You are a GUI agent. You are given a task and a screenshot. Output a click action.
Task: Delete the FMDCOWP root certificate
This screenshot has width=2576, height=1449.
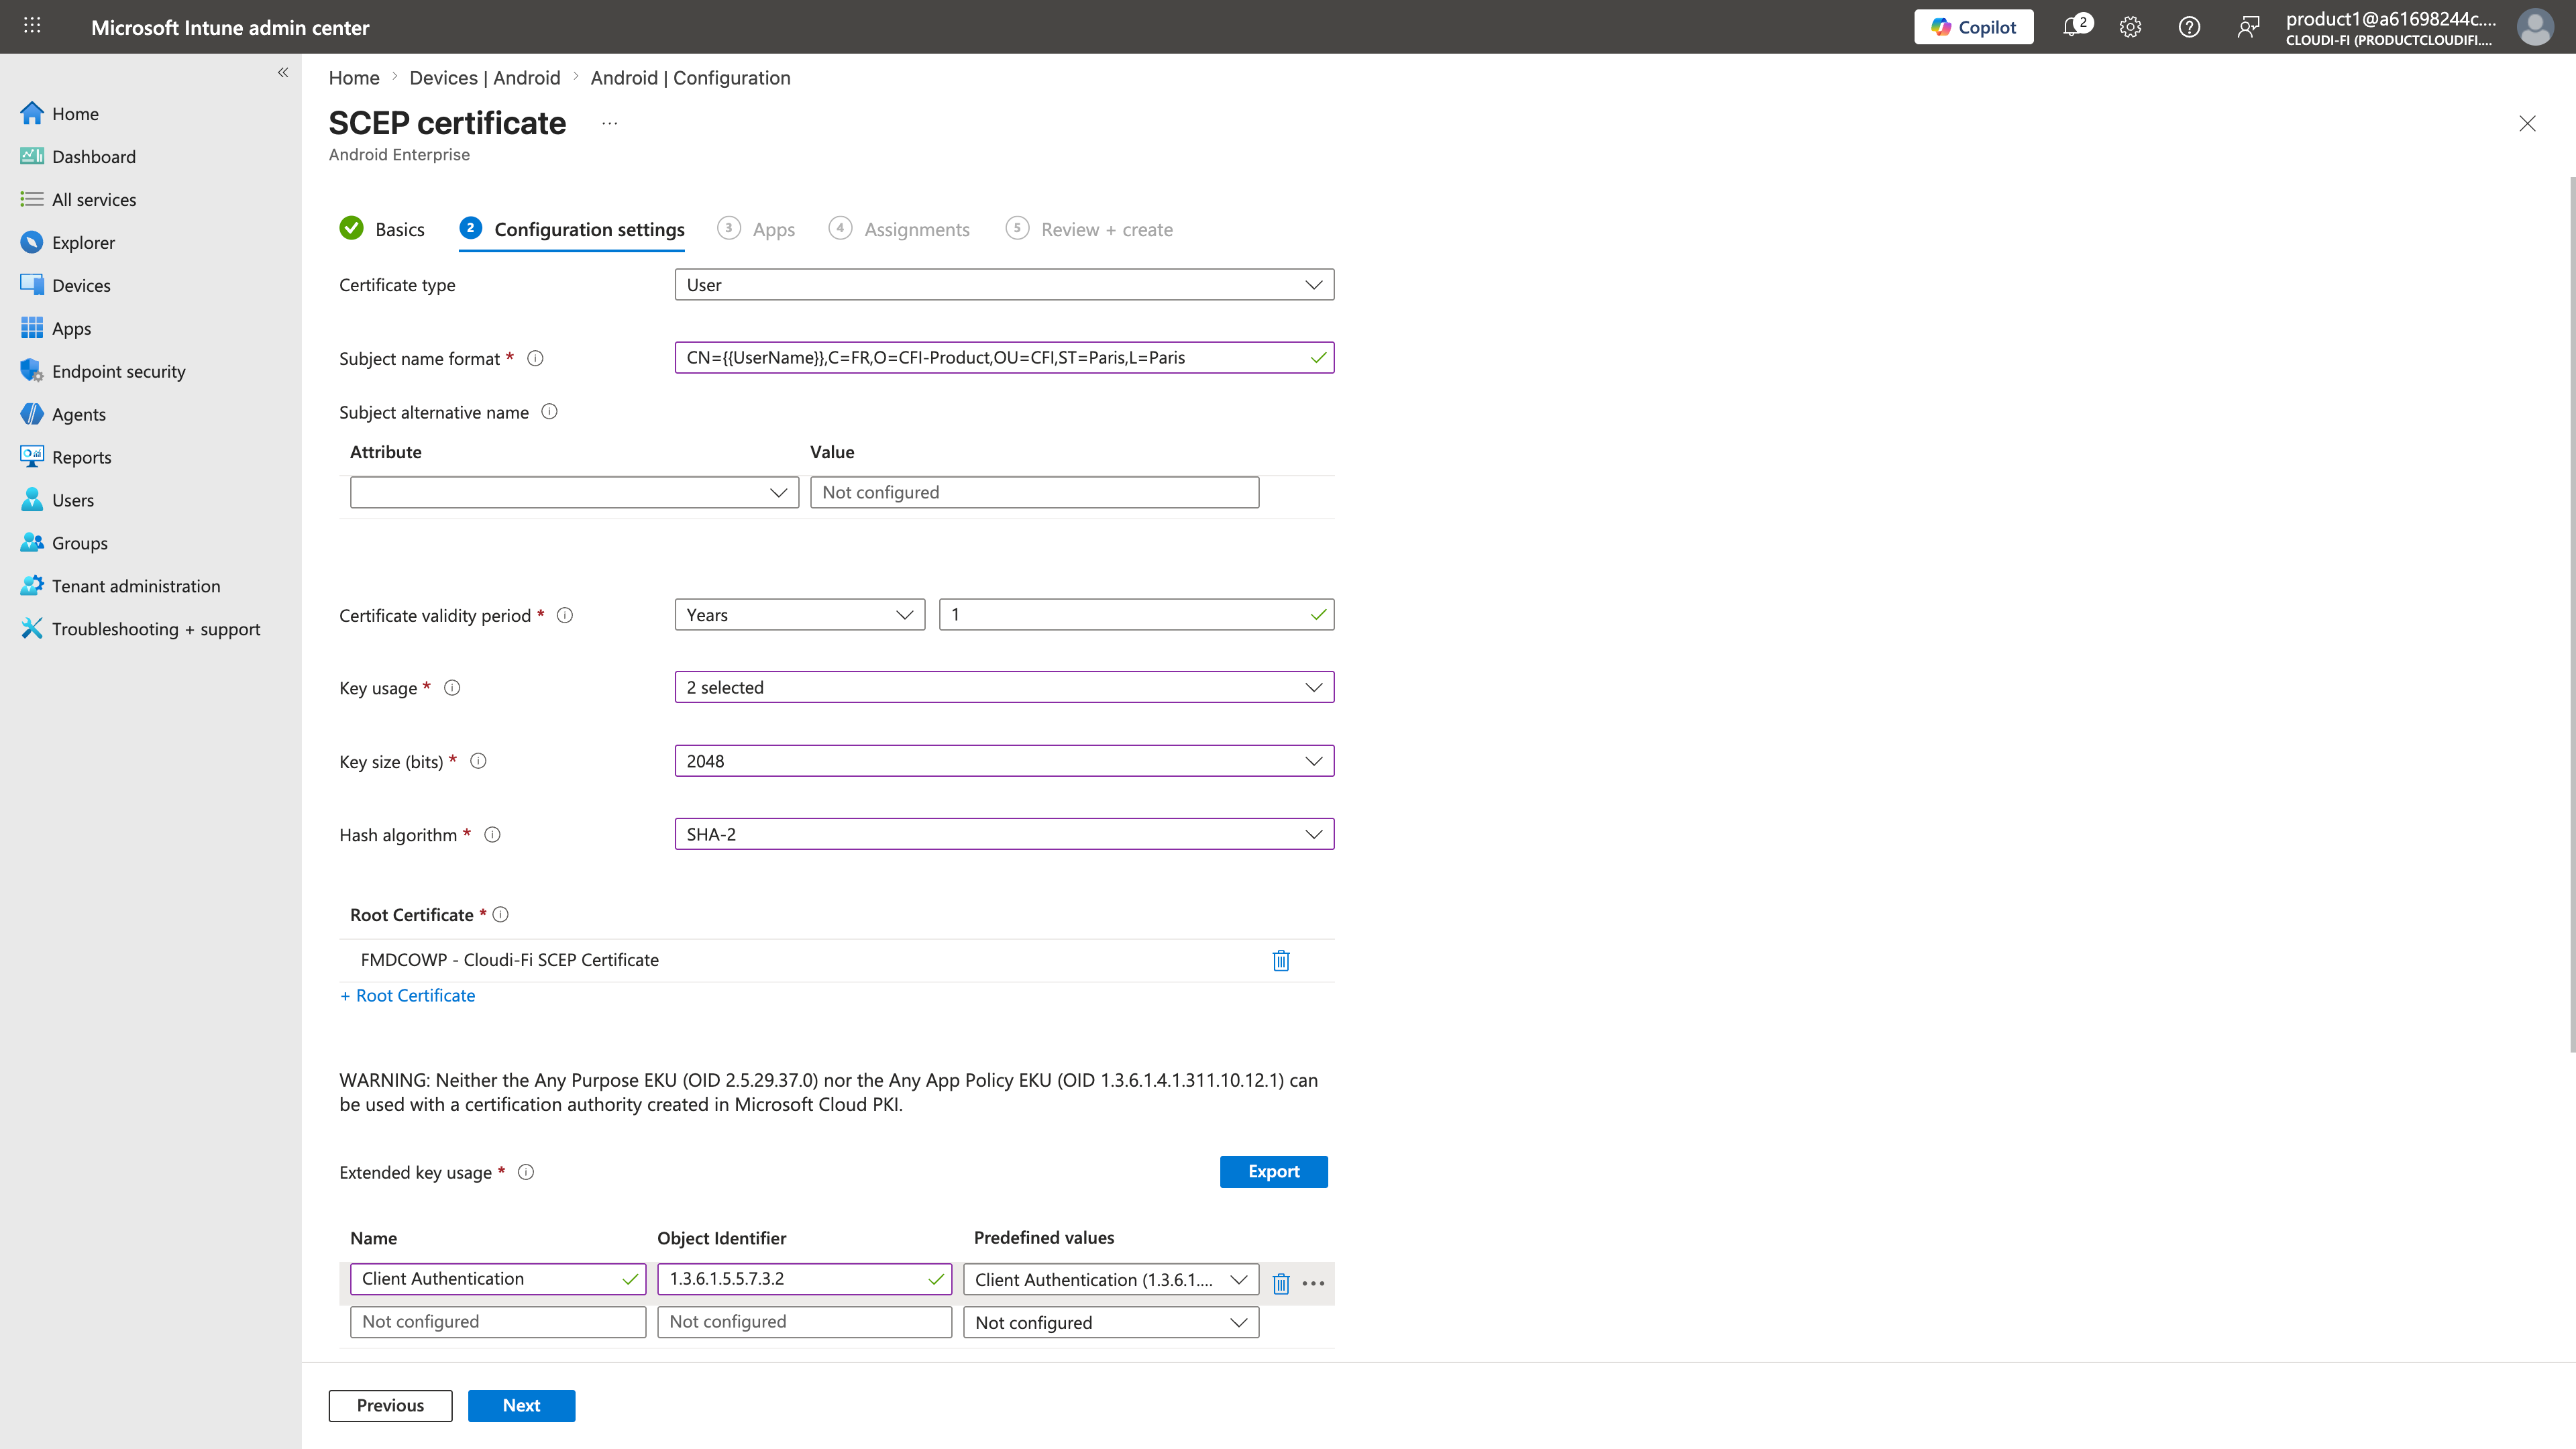pyautogui.click(x=1281, y=960)
